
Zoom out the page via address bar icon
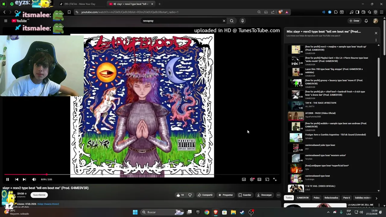tap(259, 12)
